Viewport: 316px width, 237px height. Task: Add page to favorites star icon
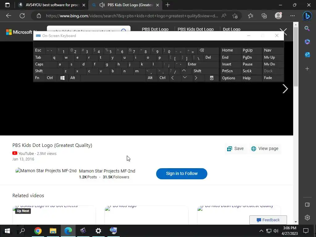pyautogui.click(x=235, y=16)
